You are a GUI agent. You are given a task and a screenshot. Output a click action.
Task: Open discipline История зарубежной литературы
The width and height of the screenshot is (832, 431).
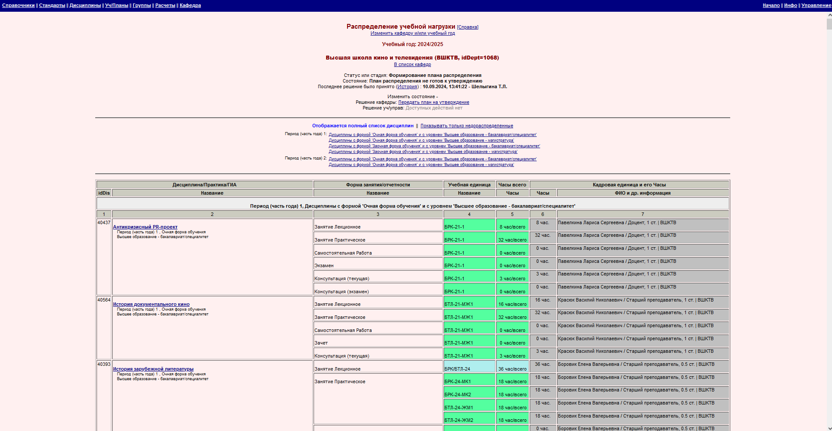coord(153,369)
